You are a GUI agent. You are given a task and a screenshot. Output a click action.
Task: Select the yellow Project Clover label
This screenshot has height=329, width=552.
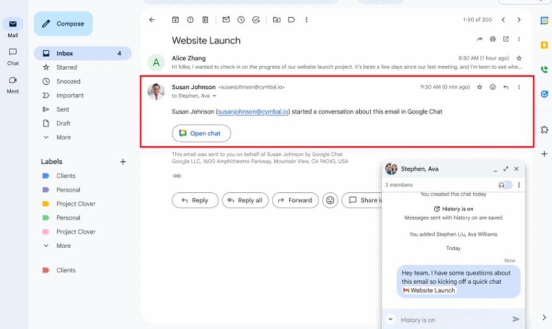click(75, 204)
